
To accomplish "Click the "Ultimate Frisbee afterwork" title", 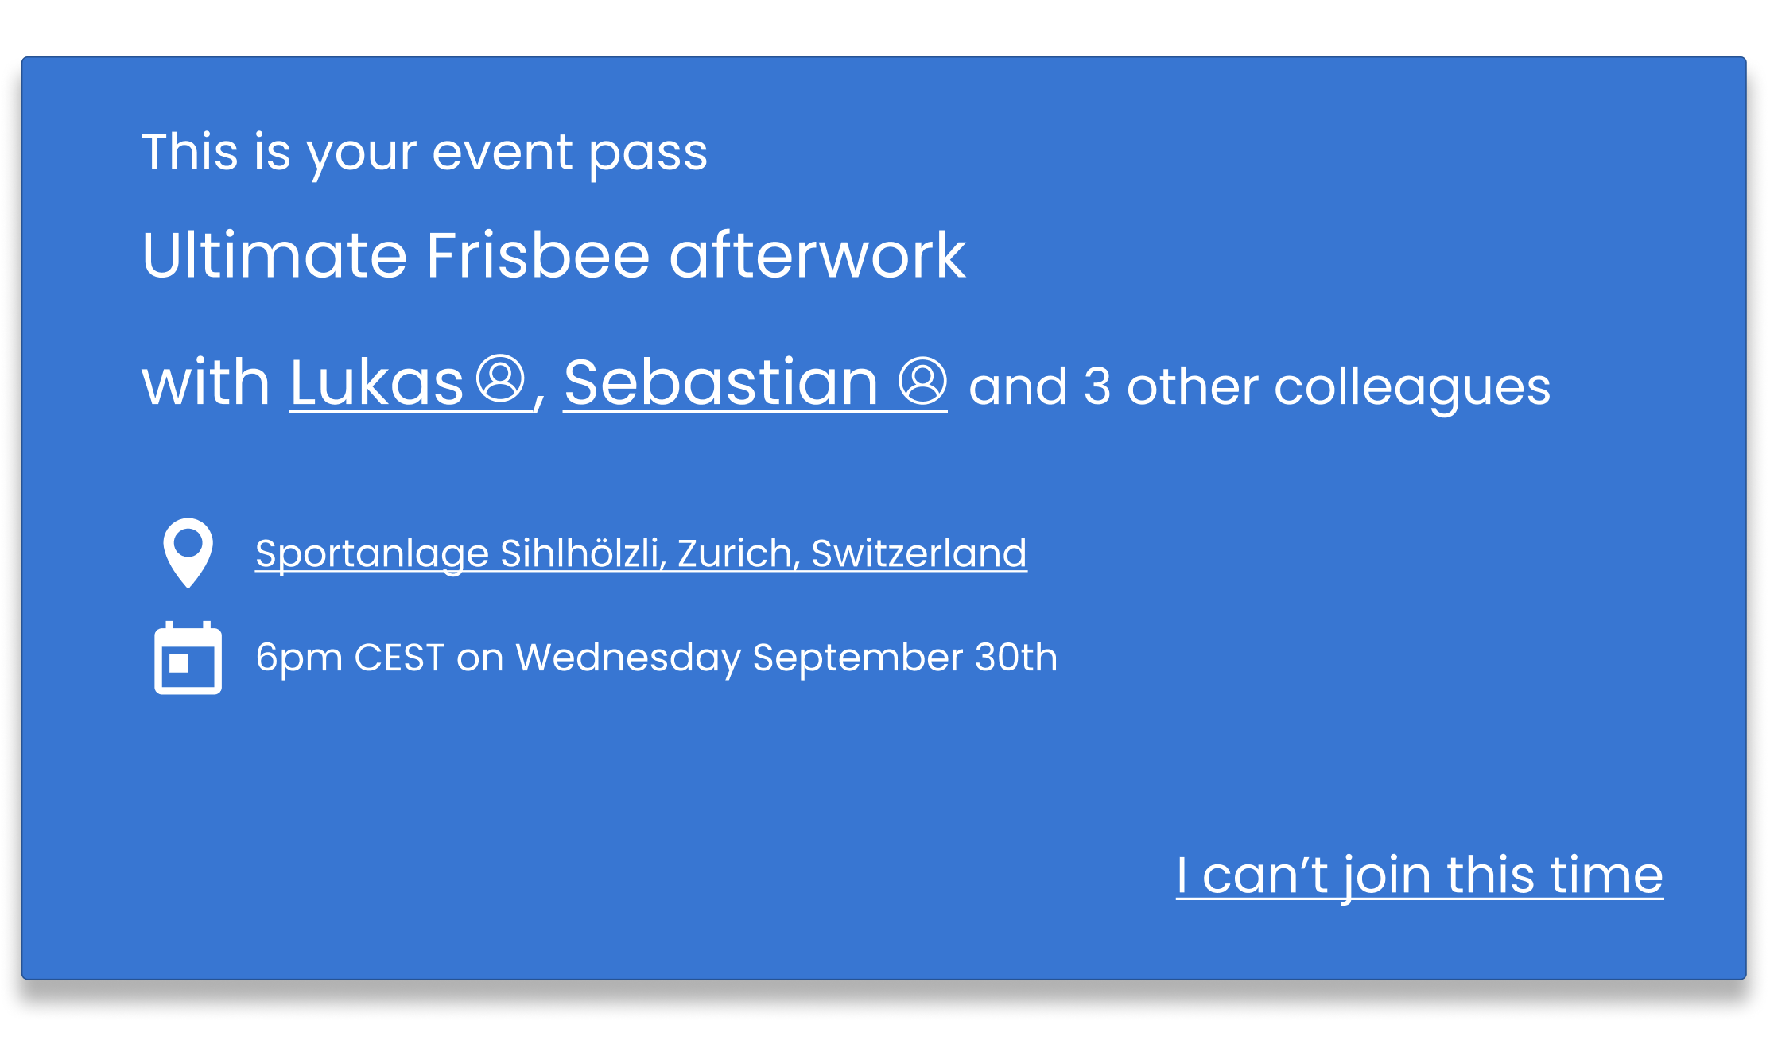I will point(553,255).
